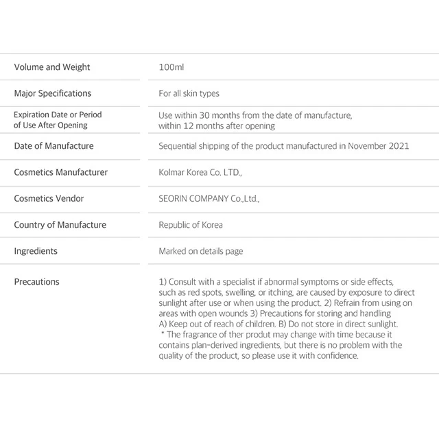Click 'SEORIN COMPANY Co.,Ltd.' text
The width and height of the screenshot is (439, 439).
[209, 199]
